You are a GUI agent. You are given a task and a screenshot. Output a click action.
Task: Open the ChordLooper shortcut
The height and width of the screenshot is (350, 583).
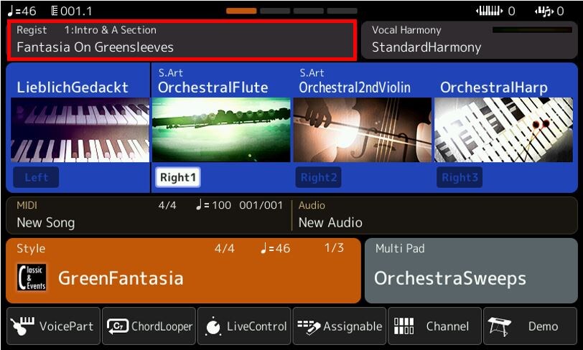coord(118,326)
